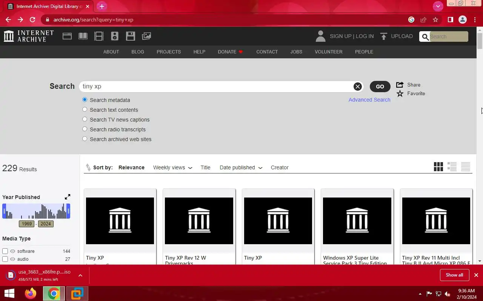Viewport: 483px width, 301px height.
Task: Click the Share icon
Action: click(x=400, y=85)
